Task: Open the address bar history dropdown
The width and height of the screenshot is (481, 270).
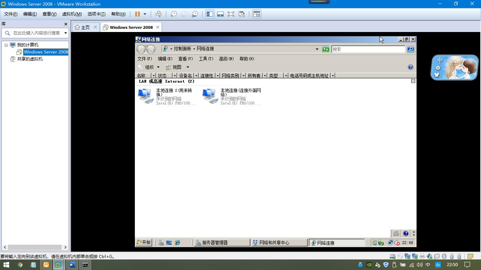Action: pos(317,49)
